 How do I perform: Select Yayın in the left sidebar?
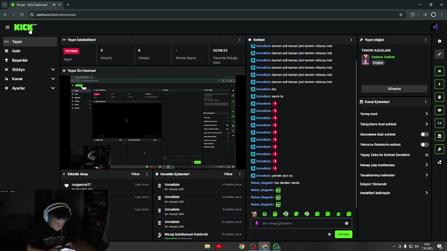tap(30, 41)
